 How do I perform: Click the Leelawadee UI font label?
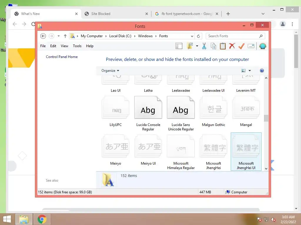tap(213, 91)
